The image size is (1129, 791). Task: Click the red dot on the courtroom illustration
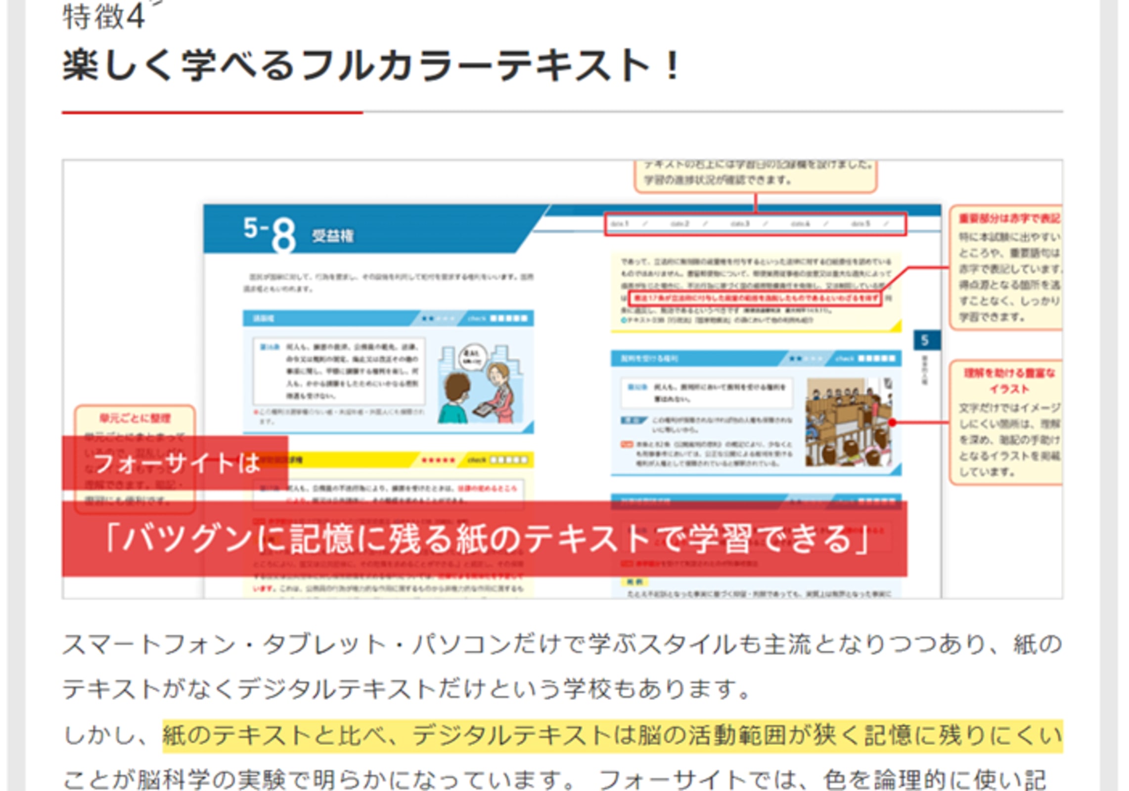(892, 422)
